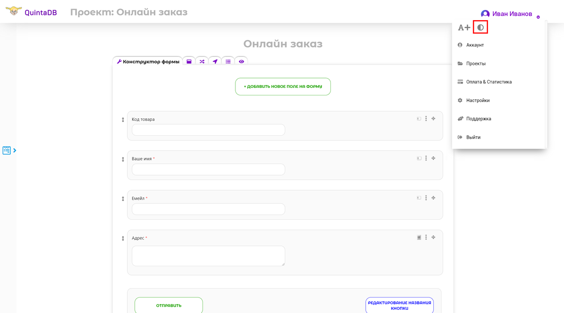Click field type icon on Емейл
564x313 pixels.
coord(419,198)
